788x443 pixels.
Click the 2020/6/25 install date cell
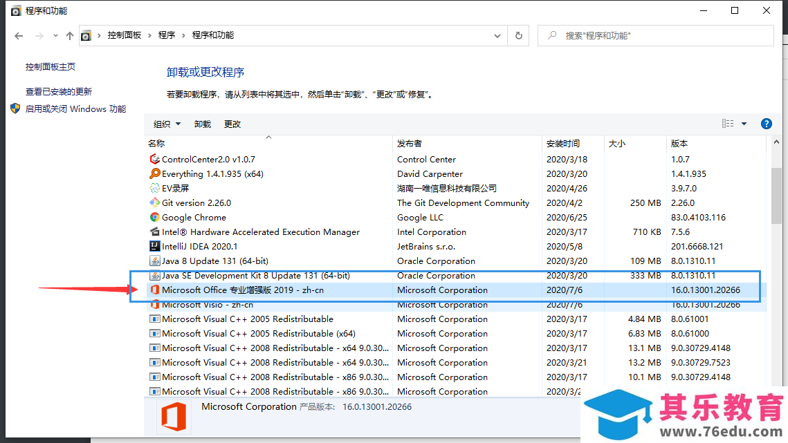click(x=567, y=218)
